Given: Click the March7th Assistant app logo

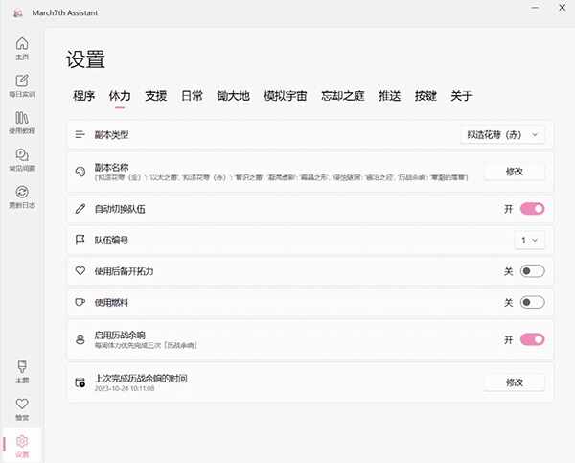Looking at the screenshot, I should tap(17, 13).
